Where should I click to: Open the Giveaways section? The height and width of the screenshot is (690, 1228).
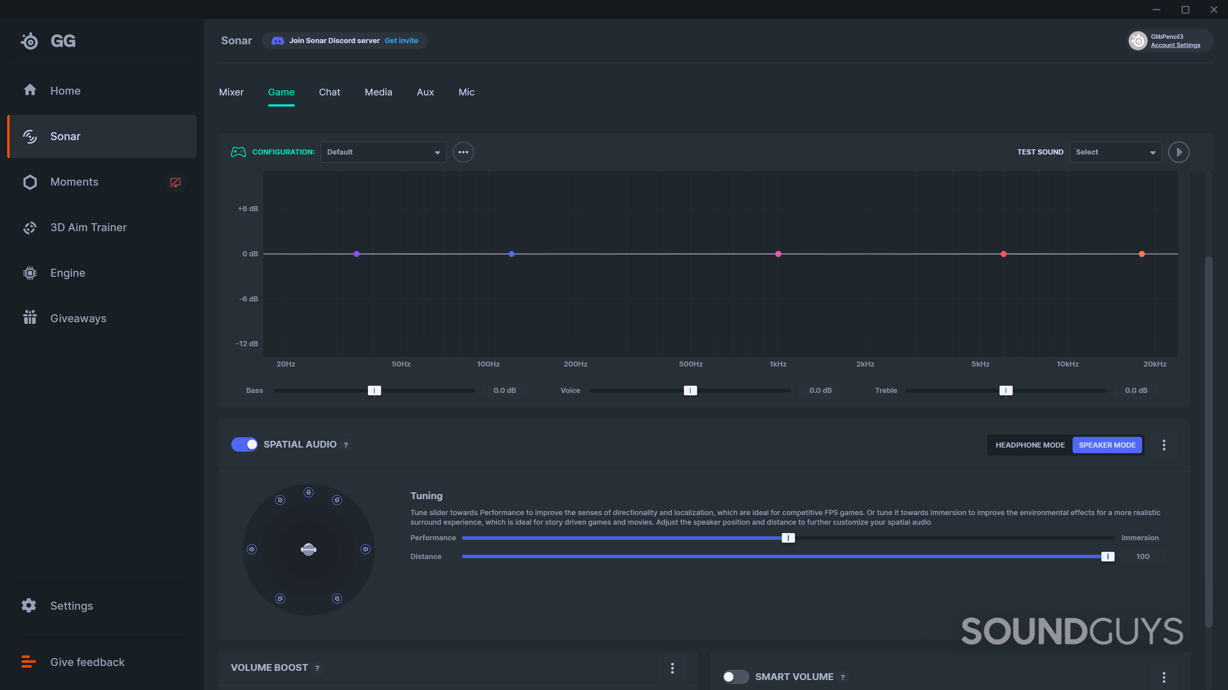point(102,318)
